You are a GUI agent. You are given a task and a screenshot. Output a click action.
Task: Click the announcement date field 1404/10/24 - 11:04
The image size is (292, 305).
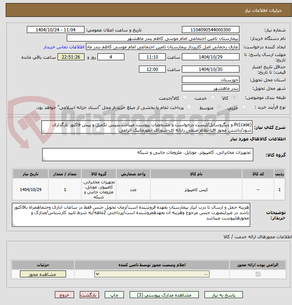[56, 30]
